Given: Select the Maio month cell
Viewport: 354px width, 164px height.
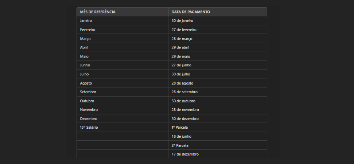Looking at the screenshot, I should [84, 56].
